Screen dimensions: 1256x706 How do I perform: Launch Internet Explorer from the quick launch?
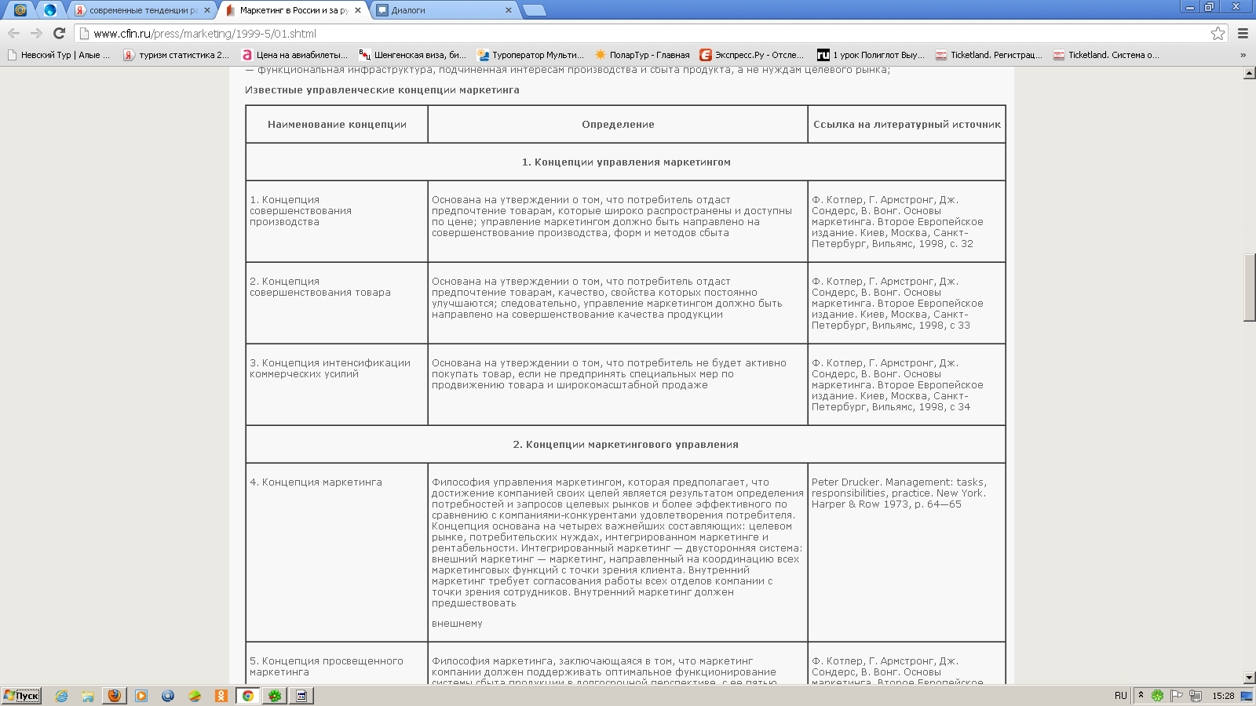tap(61, 696)
